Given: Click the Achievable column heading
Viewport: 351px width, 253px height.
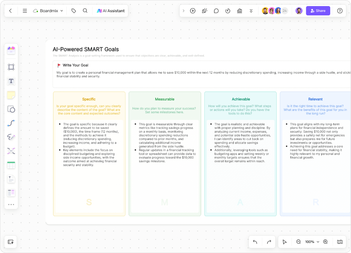Looking at the screenshot, I should point(241,99).
